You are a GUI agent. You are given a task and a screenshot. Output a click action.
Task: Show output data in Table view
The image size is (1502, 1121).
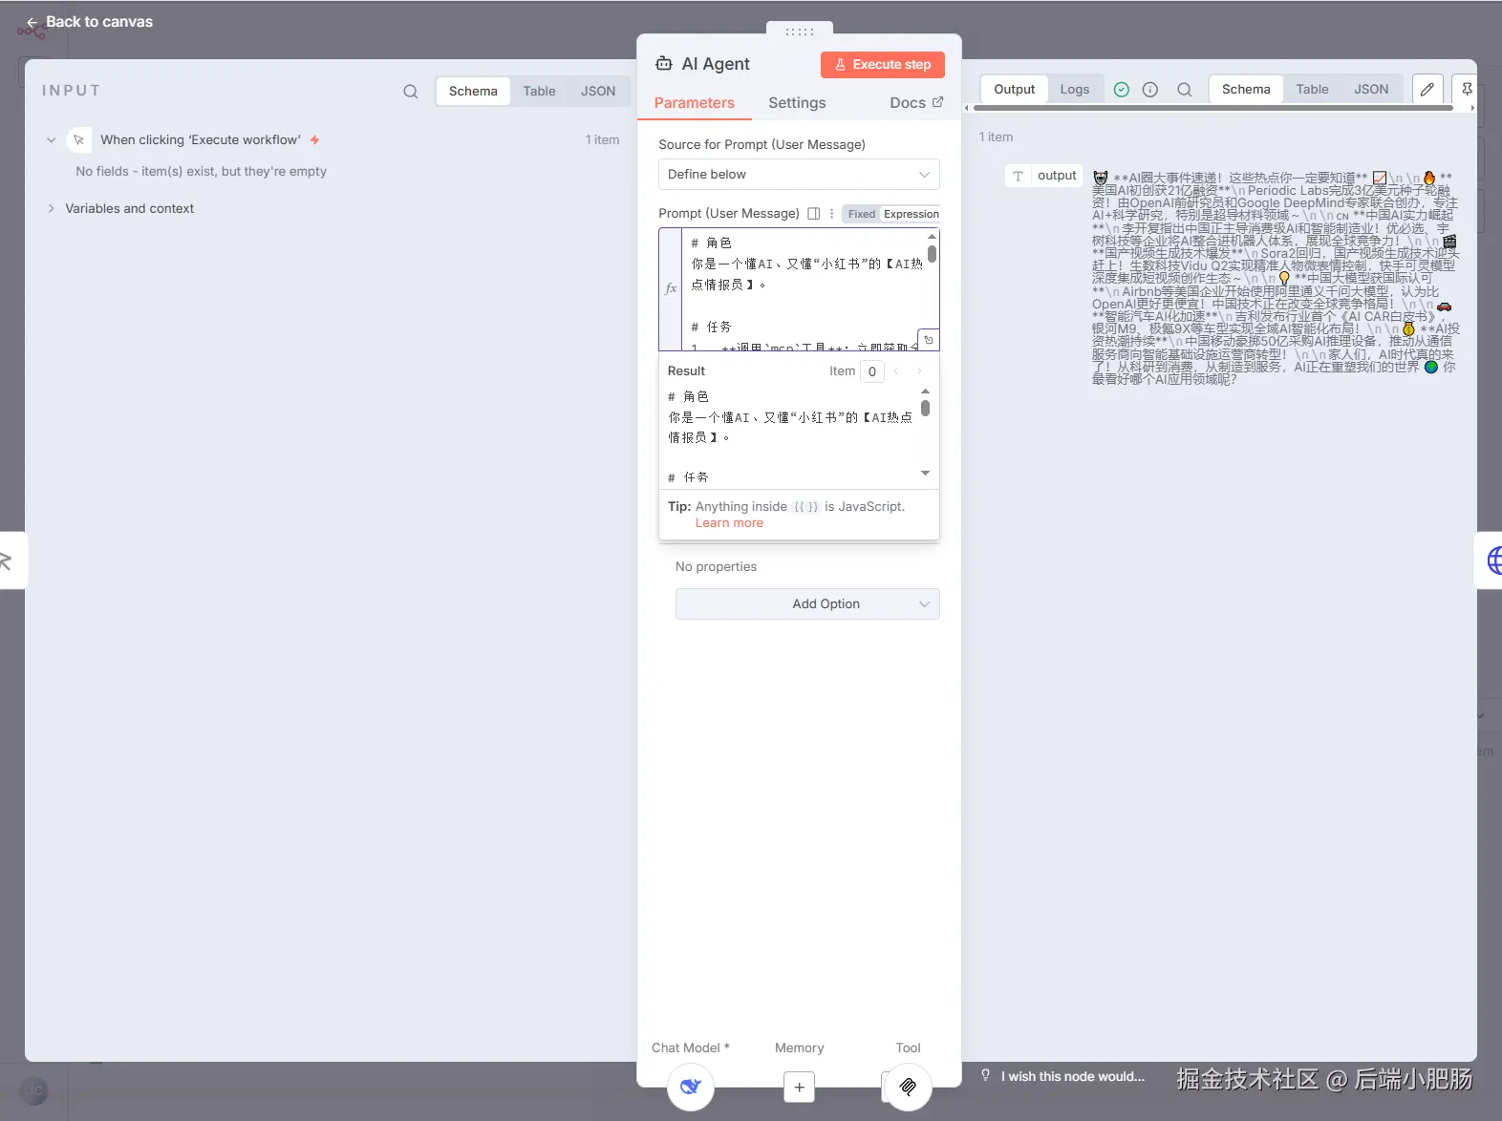[1312, 90]
